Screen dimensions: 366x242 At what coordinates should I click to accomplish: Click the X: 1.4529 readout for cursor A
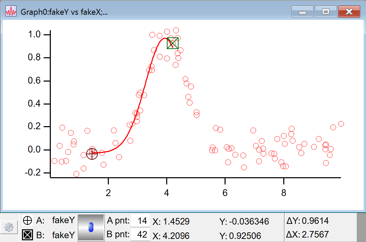(x=171, y=221)
